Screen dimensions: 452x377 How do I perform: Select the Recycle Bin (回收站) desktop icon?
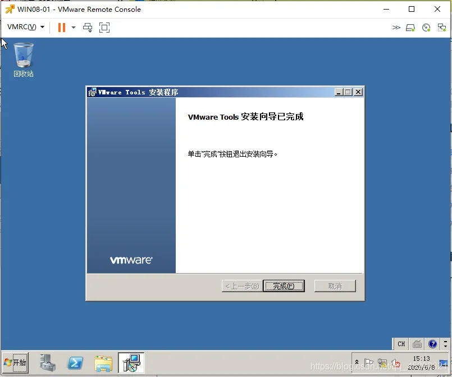[24, 60]
